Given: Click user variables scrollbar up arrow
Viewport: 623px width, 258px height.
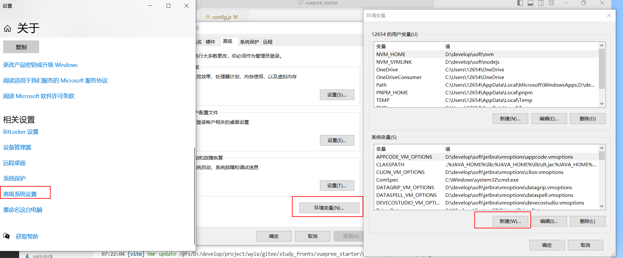Looking at the screenshot, I should coord(602,46).
